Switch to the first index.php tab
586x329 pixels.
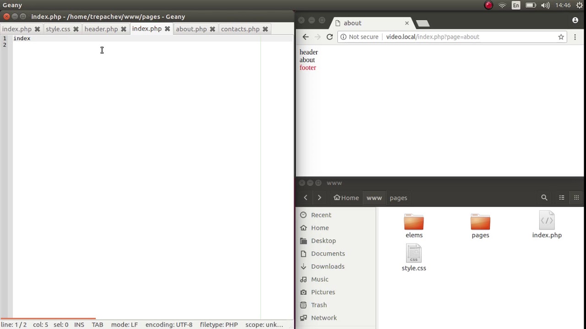pos(17,29)
